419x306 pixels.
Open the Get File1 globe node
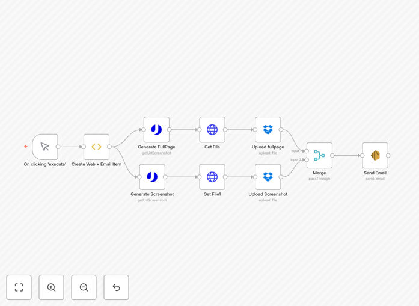[x=212, y=177]
